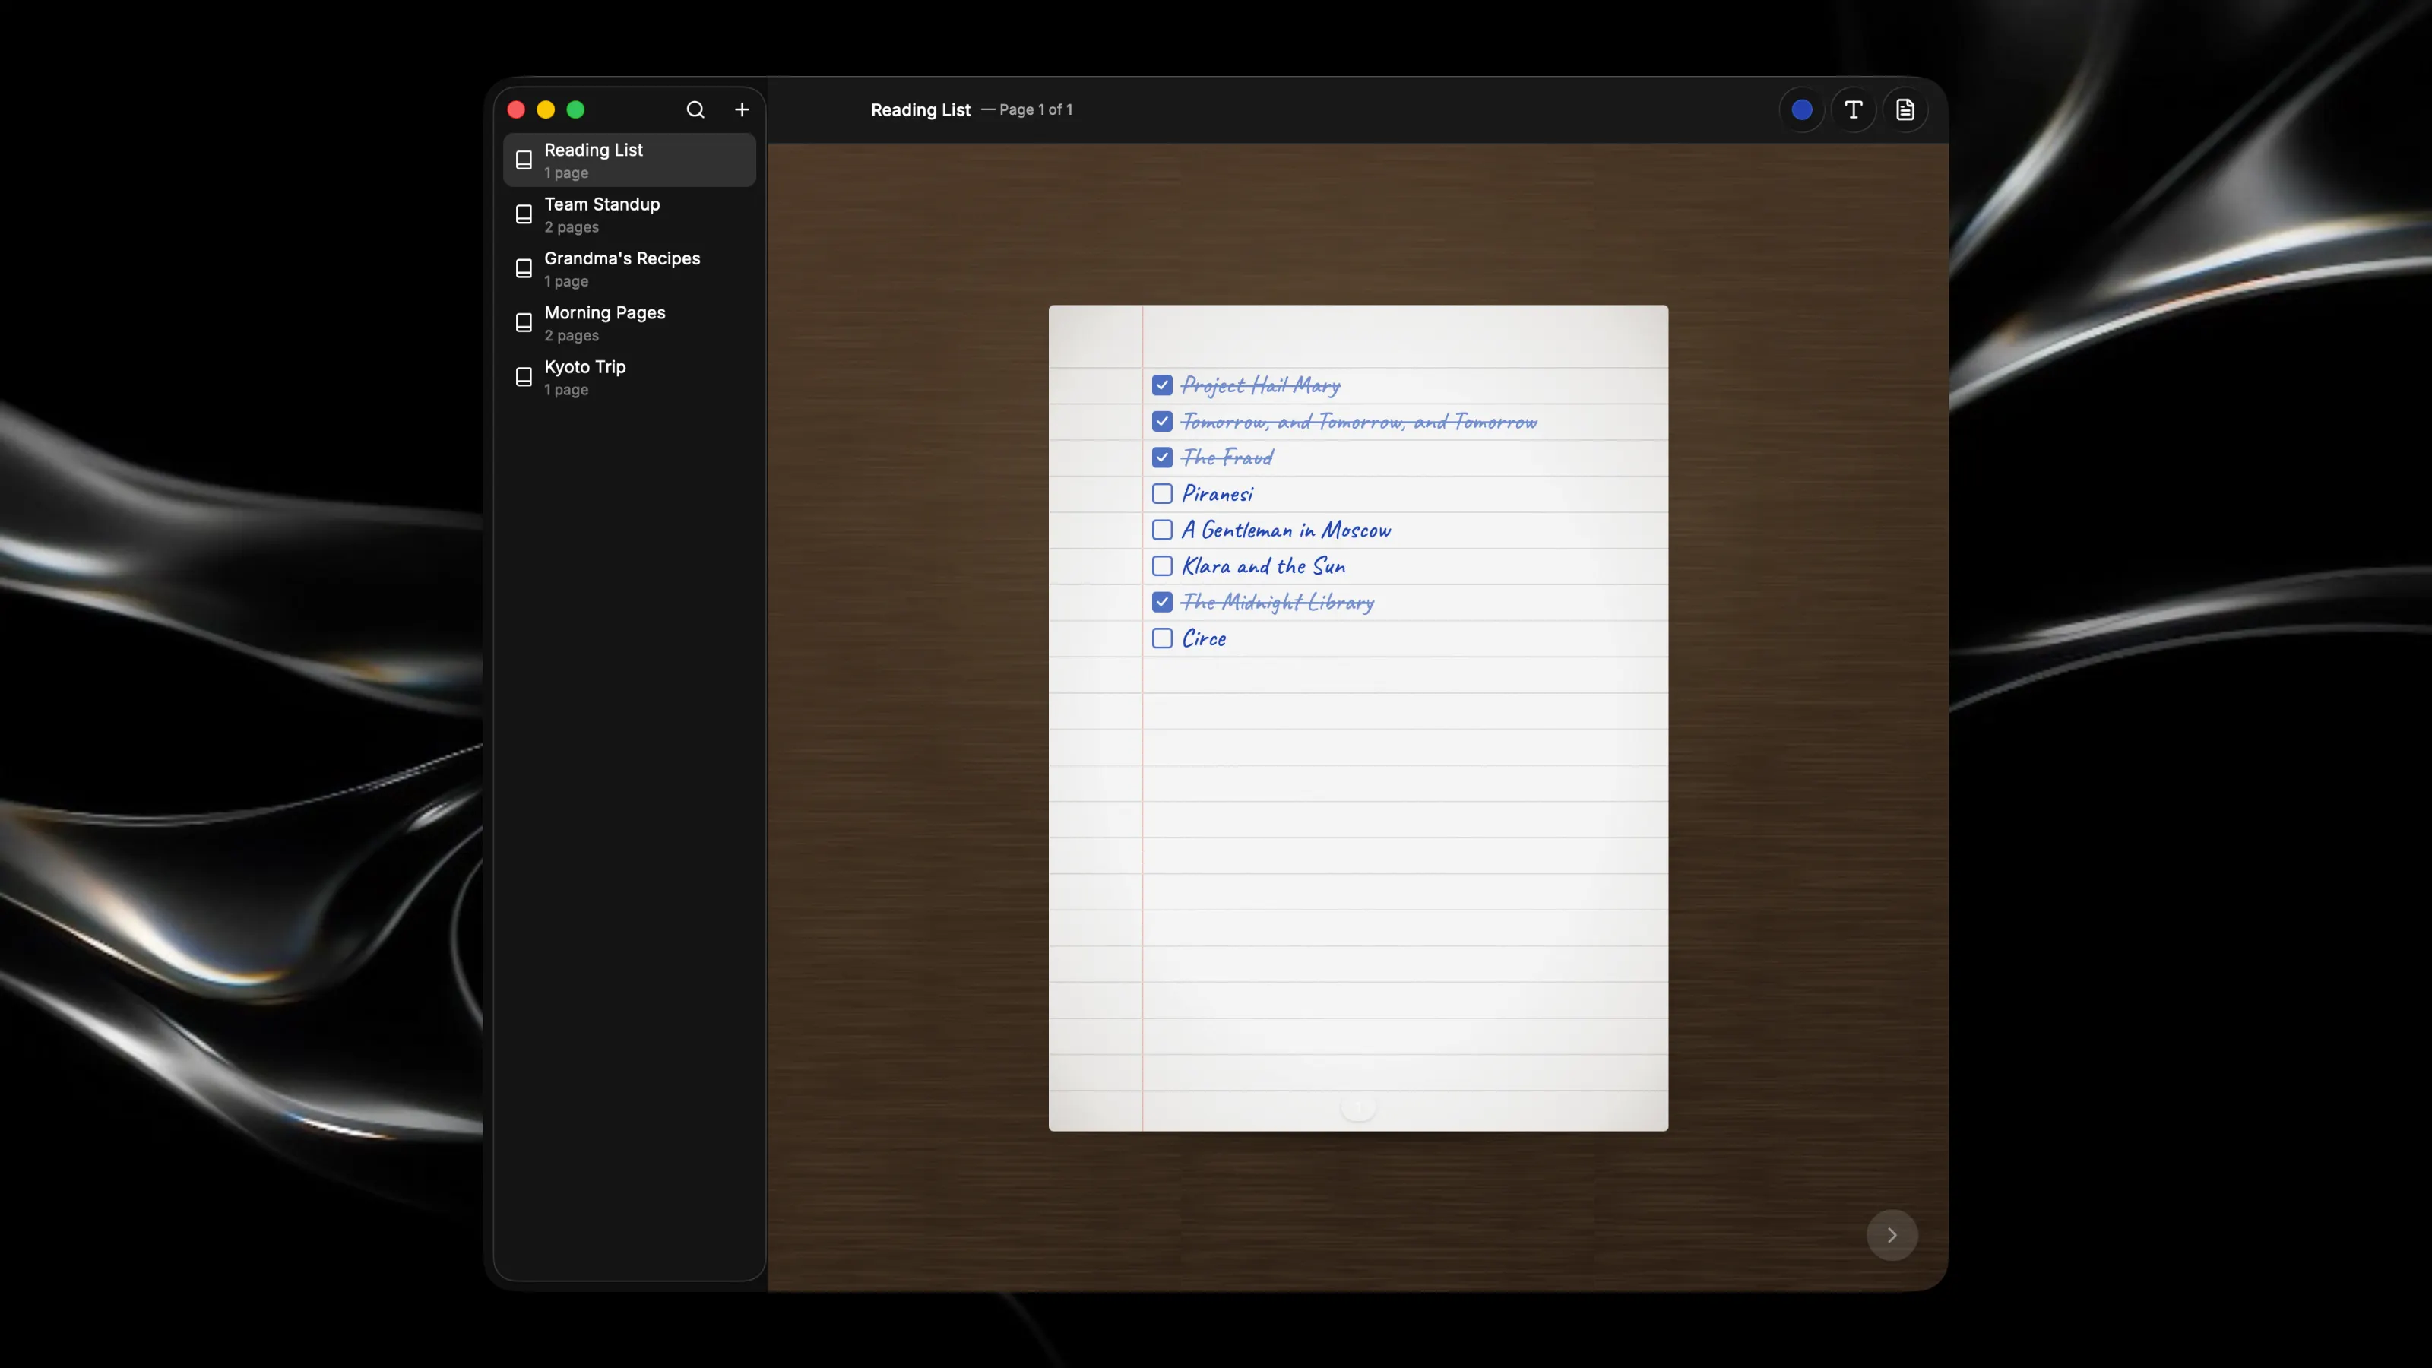2432x1368 pixels.
Task: Check the Piranesi checkbox
Action: [1162, 494]
